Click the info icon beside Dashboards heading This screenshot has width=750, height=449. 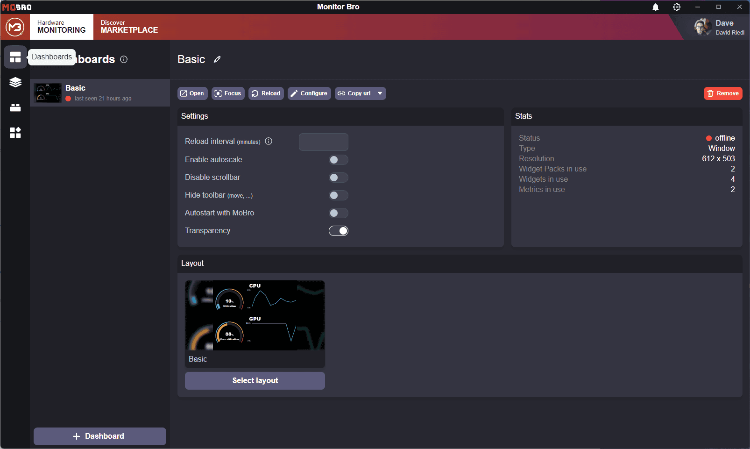tap(124, 59)
